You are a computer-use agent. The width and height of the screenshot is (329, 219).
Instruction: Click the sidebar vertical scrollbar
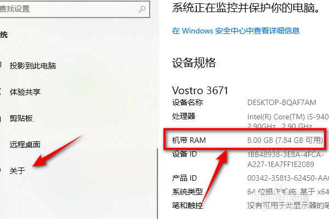click(x=157, y=183)
